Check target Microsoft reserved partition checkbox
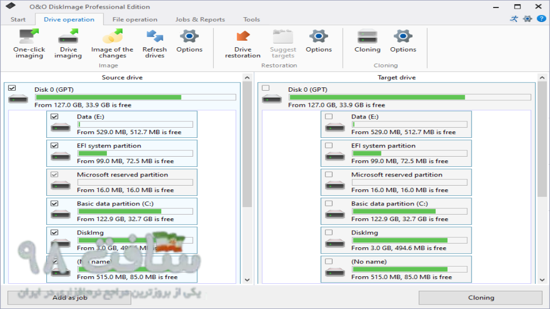Image resolution: width=550 pixels, height=309 pixels. (329, 174)
